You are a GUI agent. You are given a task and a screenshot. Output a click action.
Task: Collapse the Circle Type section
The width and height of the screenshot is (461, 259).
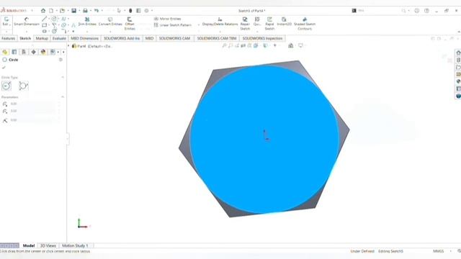pyautogui.click(x=63, y=77)
